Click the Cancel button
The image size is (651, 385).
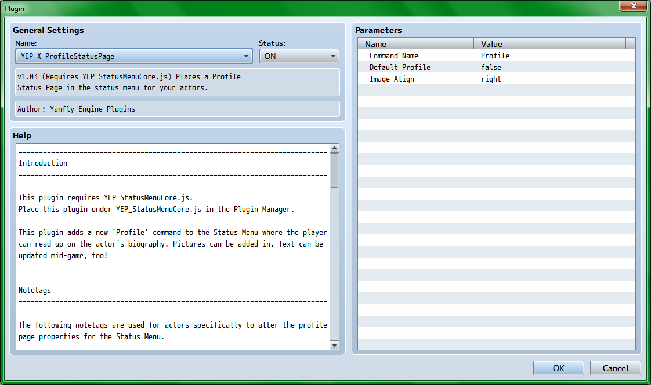(x=615, y=368)
